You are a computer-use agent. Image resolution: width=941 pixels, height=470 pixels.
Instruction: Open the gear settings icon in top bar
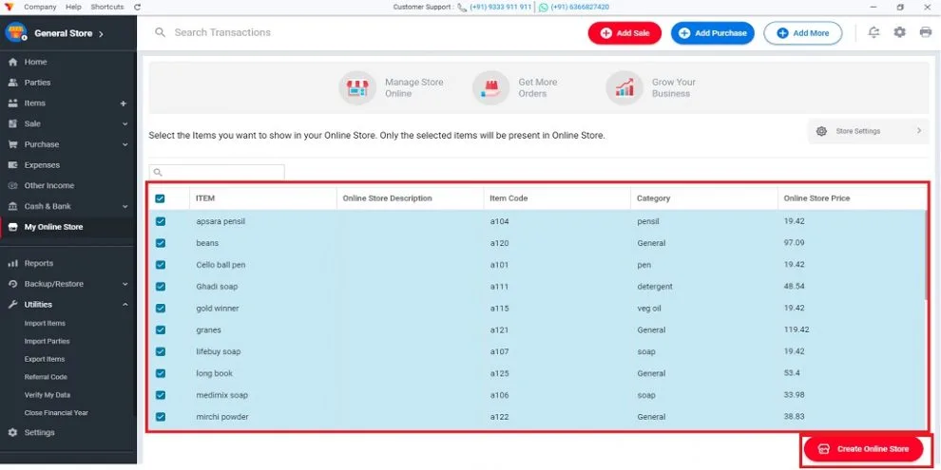pyautogui.click(x=899, y=32)
